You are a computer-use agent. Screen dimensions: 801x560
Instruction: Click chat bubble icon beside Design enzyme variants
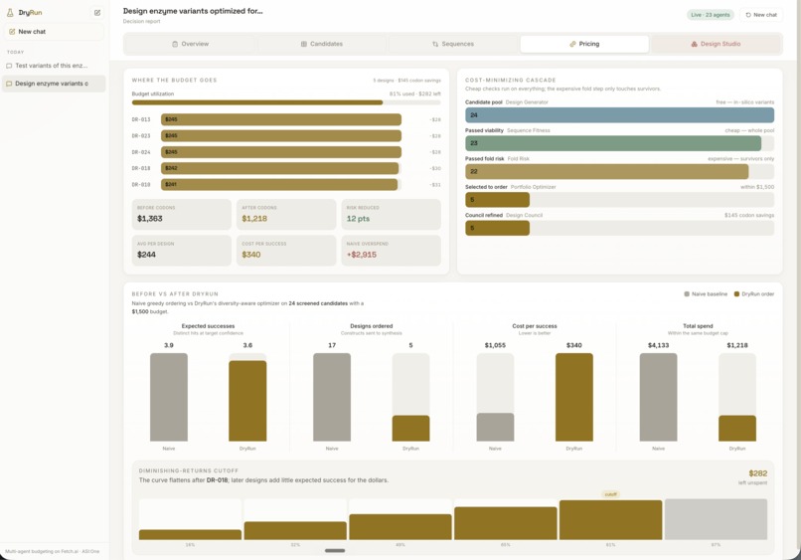[9, 84]
